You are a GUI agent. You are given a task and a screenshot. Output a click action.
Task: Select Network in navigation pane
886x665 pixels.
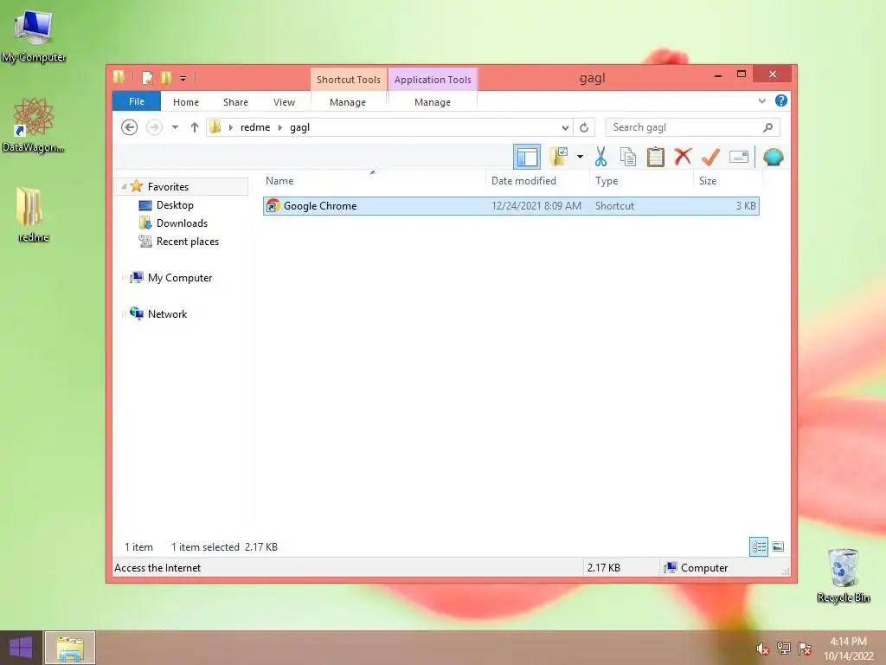click(167, 313)
